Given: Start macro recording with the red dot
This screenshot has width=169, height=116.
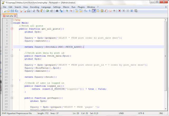Looking at the screenshot, I should click(120, 11).
